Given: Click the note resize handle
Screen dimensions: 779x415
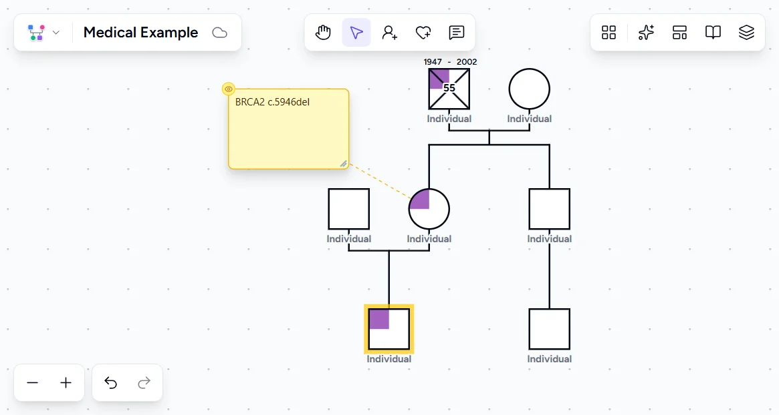Looking at the screenshot, I should tap(343, 163).
